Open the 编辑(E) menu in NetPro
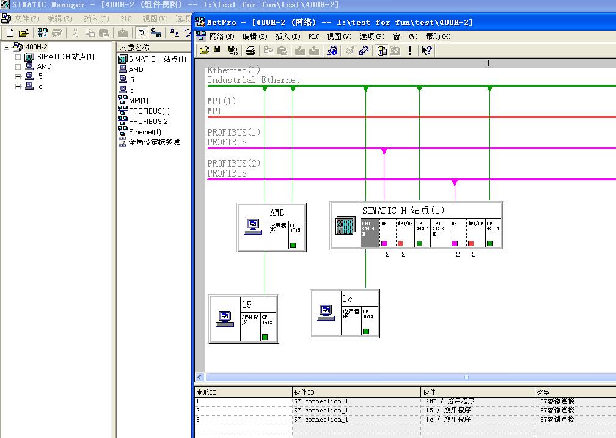 [x=255, y=37]
